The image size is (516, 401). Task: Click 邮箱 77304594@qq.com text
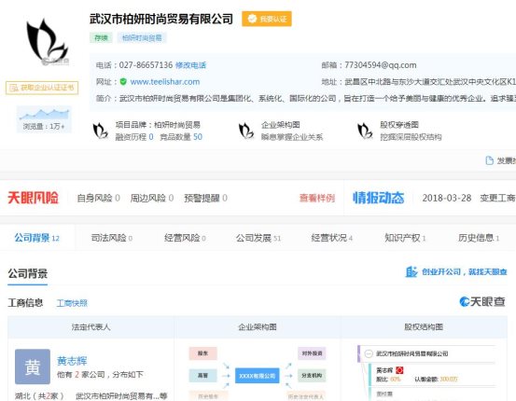click(369, 65)
